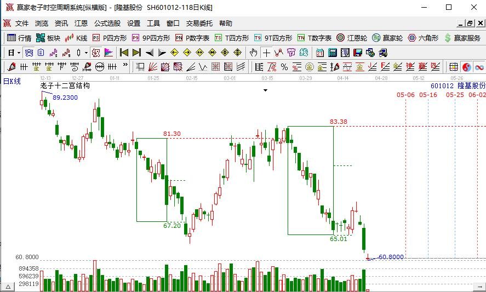Open the 赢家轮 wheel tool
This screenshot has height=292, width=486.
[387, 38]
